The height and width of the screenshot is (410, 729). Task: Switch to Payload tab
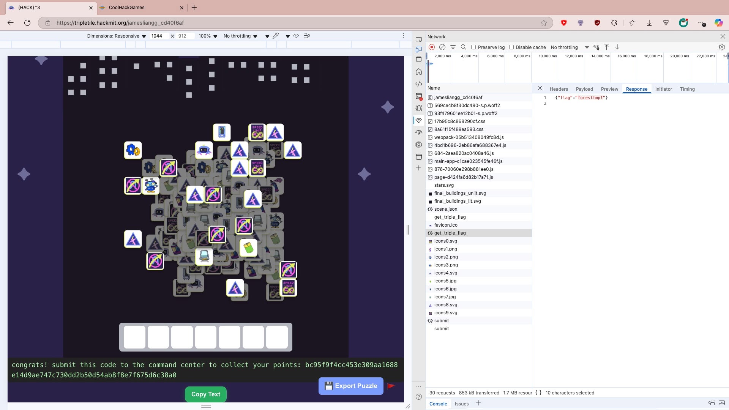point(584,89)
